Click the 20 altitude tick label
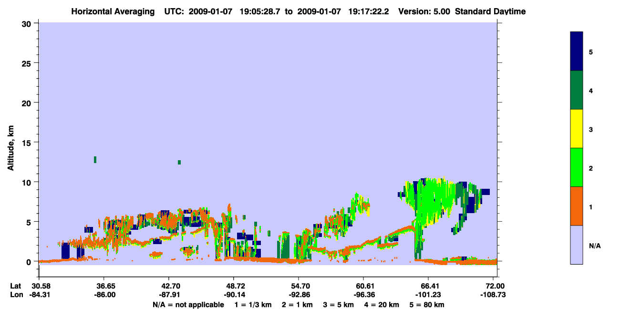The width and height of the screenshot is (620, 318). point(27,103)
